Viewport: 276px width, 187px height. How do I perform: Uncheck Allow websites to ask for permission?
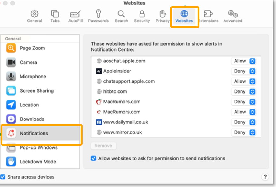(x=94, y=158)
